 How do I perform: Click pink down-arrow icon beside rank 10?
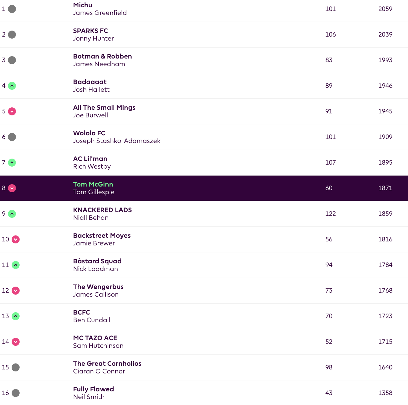pyautogui.click(x=16, y=239)
